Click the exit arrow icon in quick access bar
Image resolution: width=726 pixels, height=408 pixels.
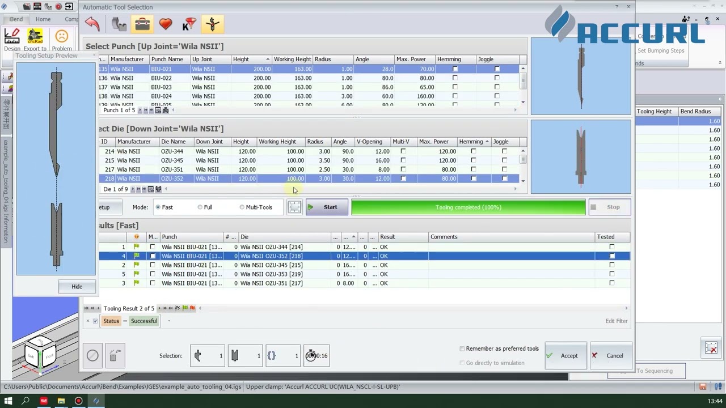point(69,7)
